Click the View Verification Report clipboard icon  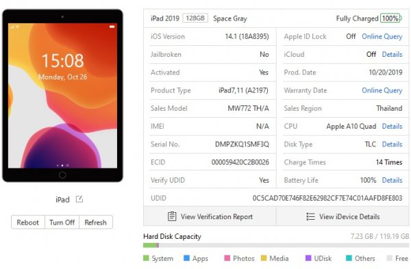coord(172,216)
